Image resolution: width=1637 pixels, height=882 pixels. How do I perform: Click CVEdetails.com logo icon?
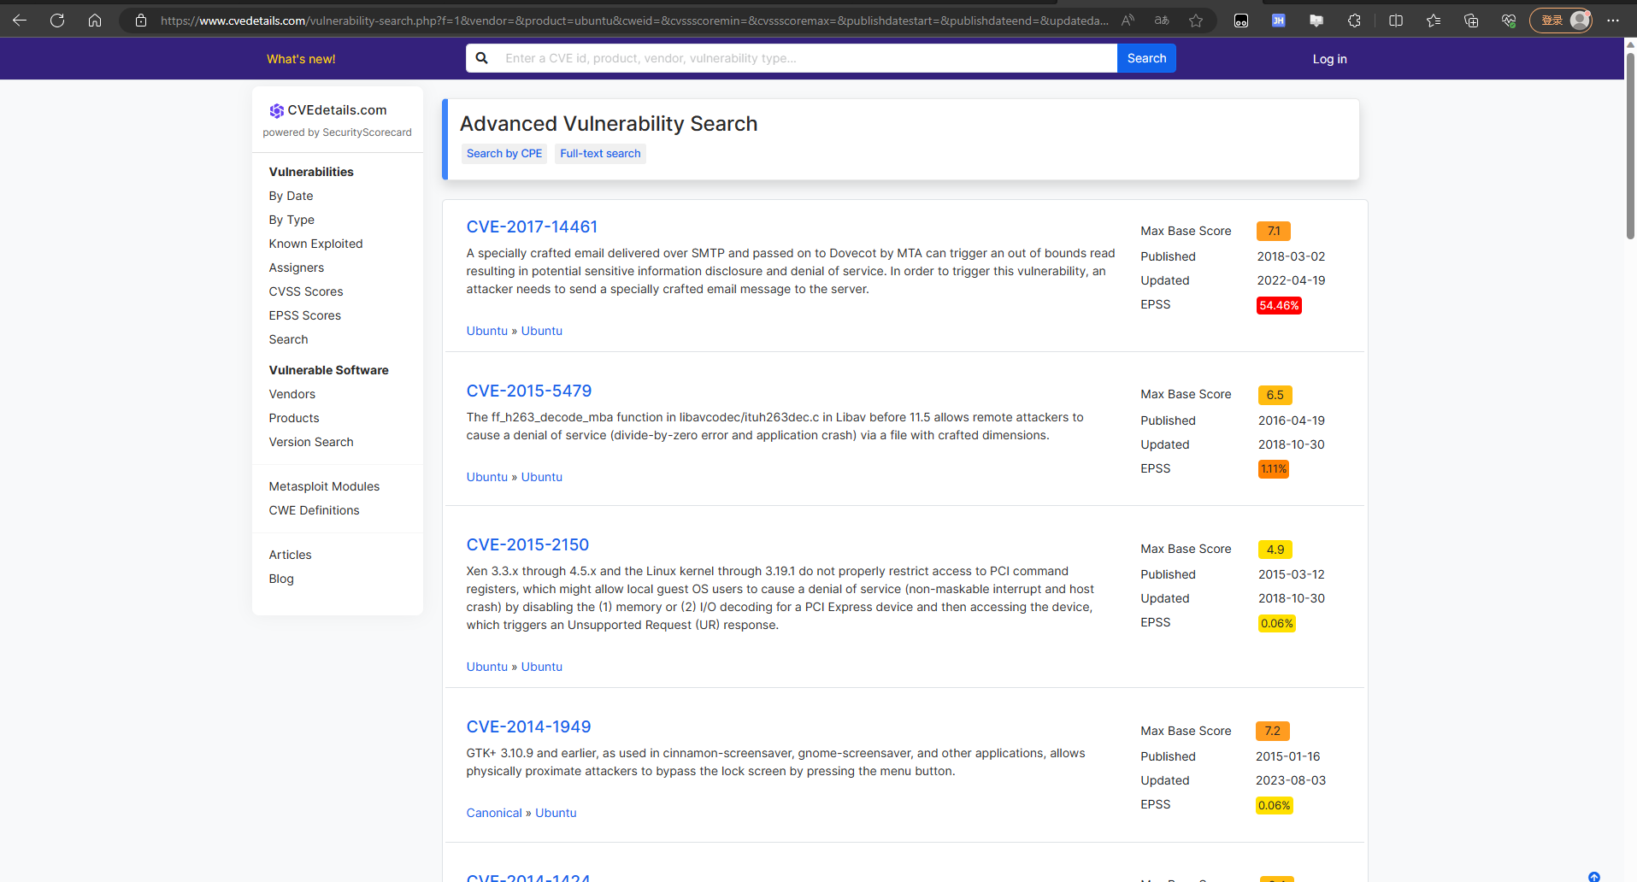tap(276, 110)
